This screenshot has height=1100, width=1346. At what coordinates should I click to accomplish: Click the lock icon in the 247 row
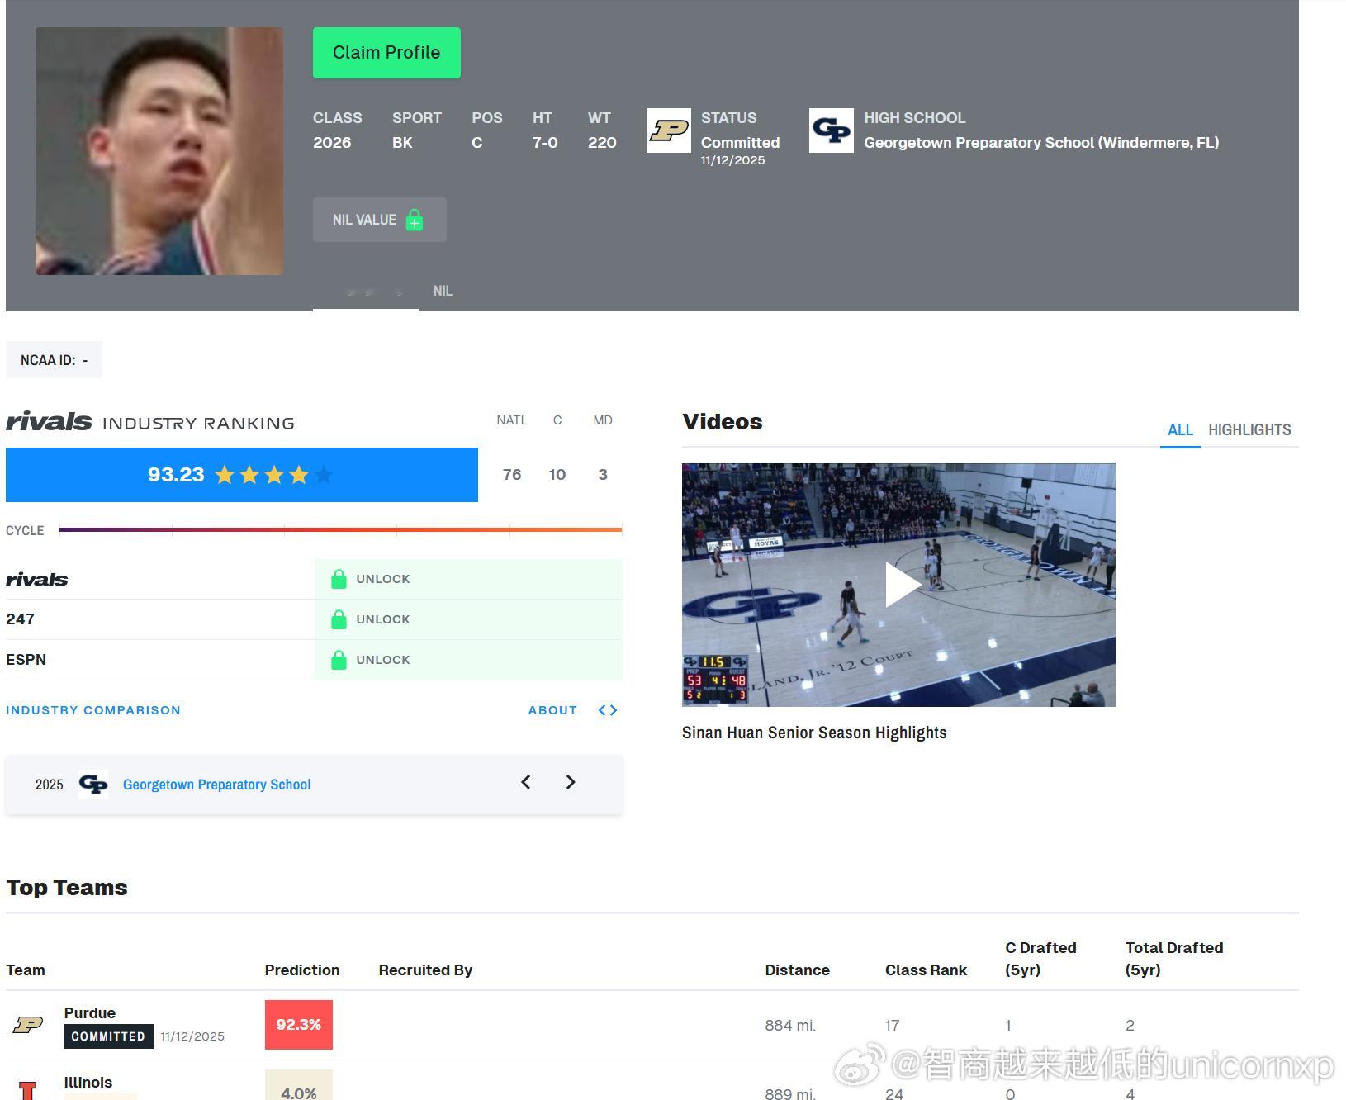pos(339,619)
